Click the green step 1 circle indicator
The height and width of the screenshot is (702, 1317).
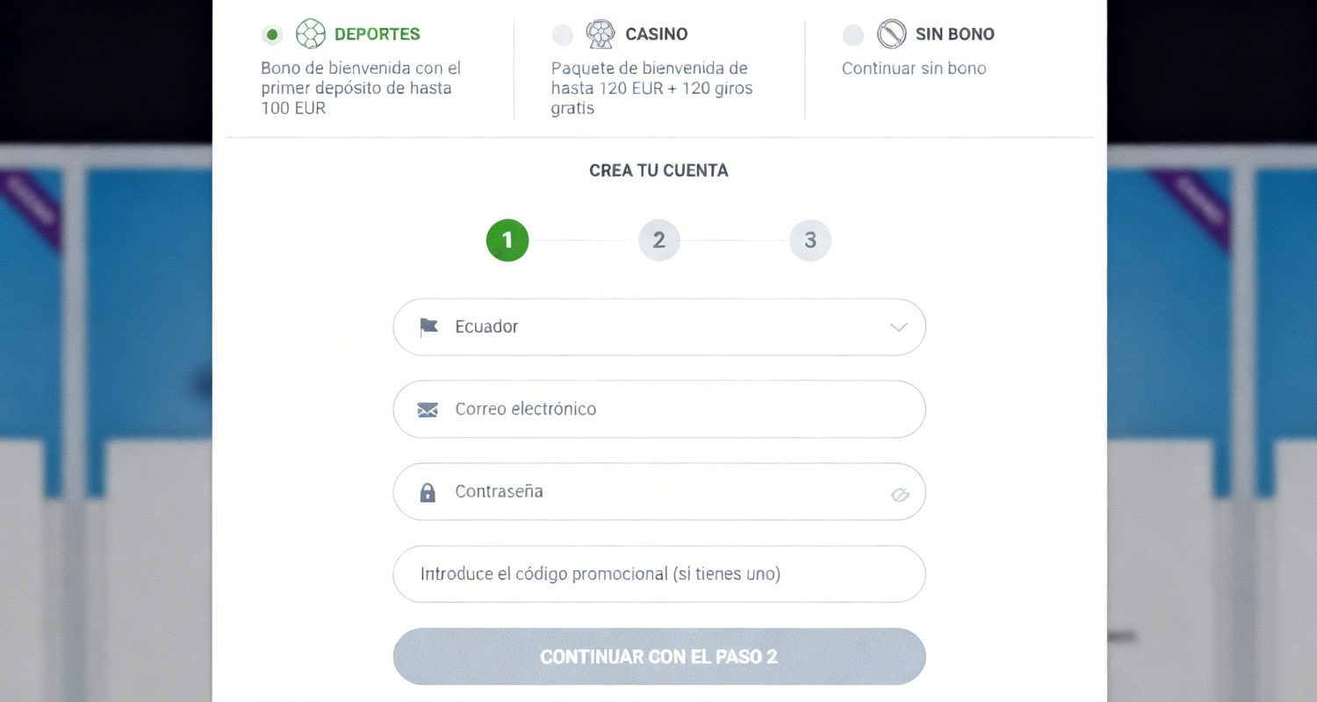(507, 240)
